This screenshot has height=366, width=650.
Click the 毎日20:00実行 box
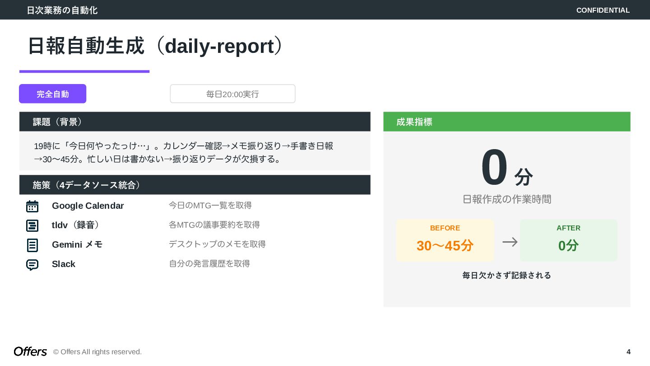(x=232, y=94)
